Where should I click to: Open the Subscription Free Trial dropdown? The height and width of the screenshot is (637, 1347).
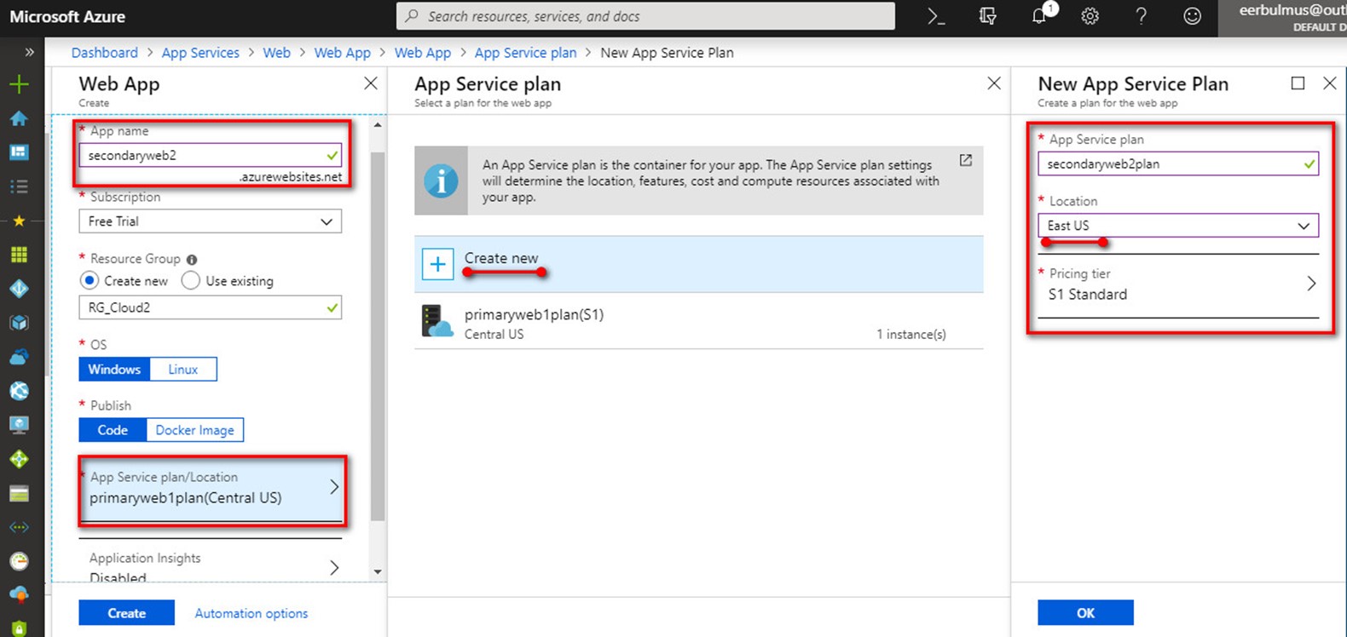pyautogui.click(x=210, y=221)
